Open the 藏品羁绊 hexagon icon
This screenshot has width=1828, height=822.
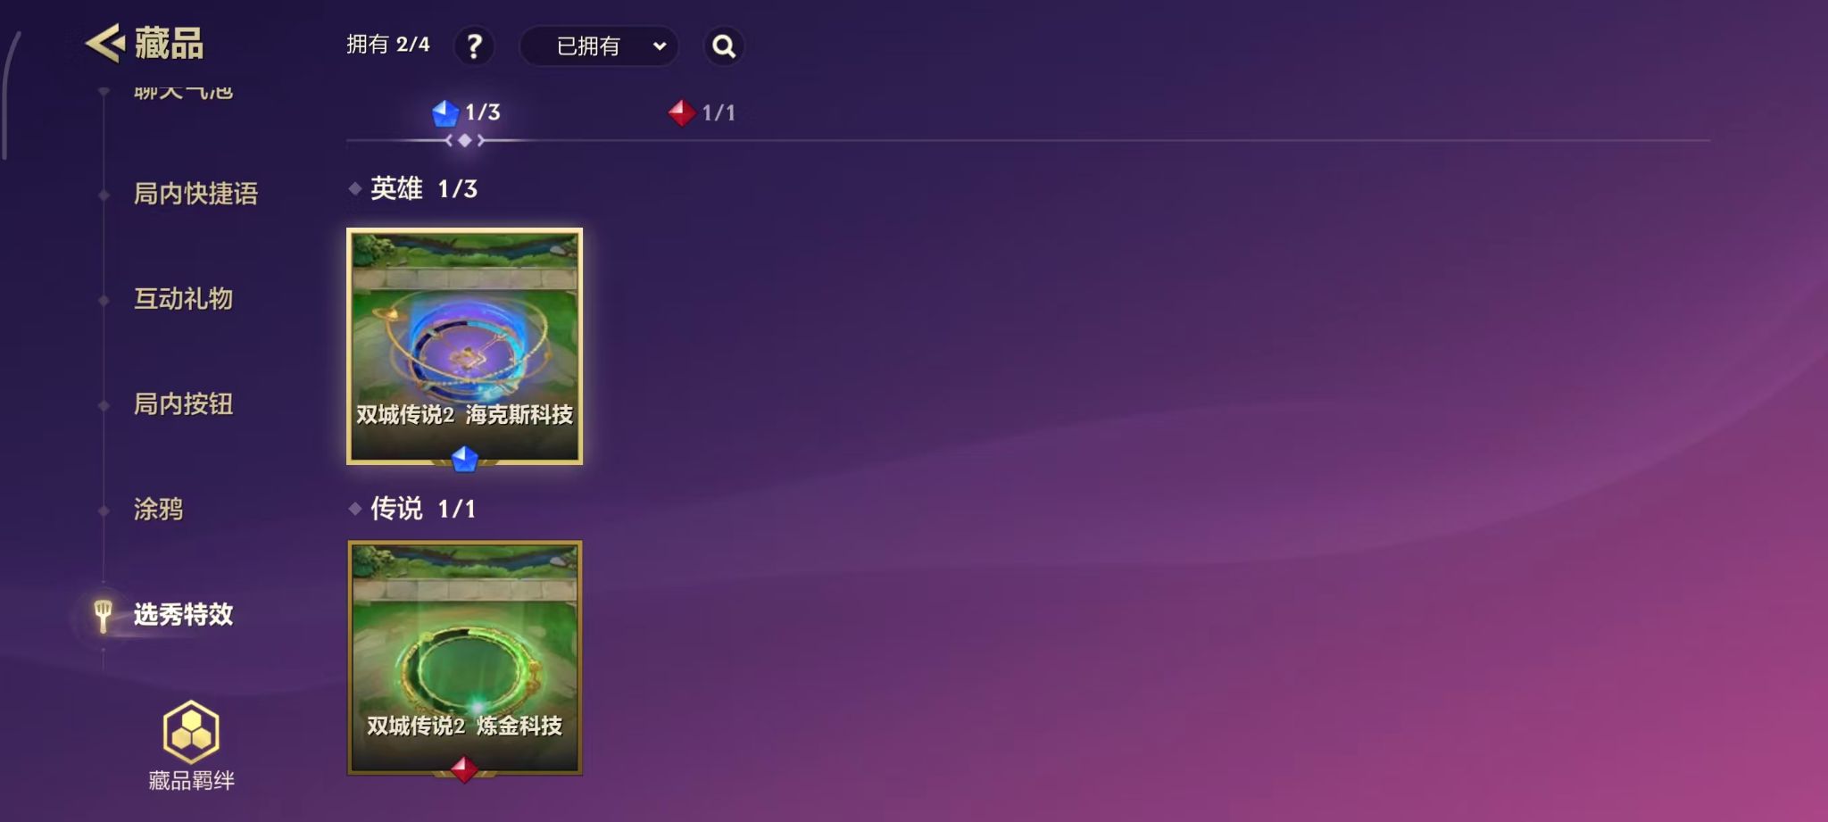coord(191,733)
